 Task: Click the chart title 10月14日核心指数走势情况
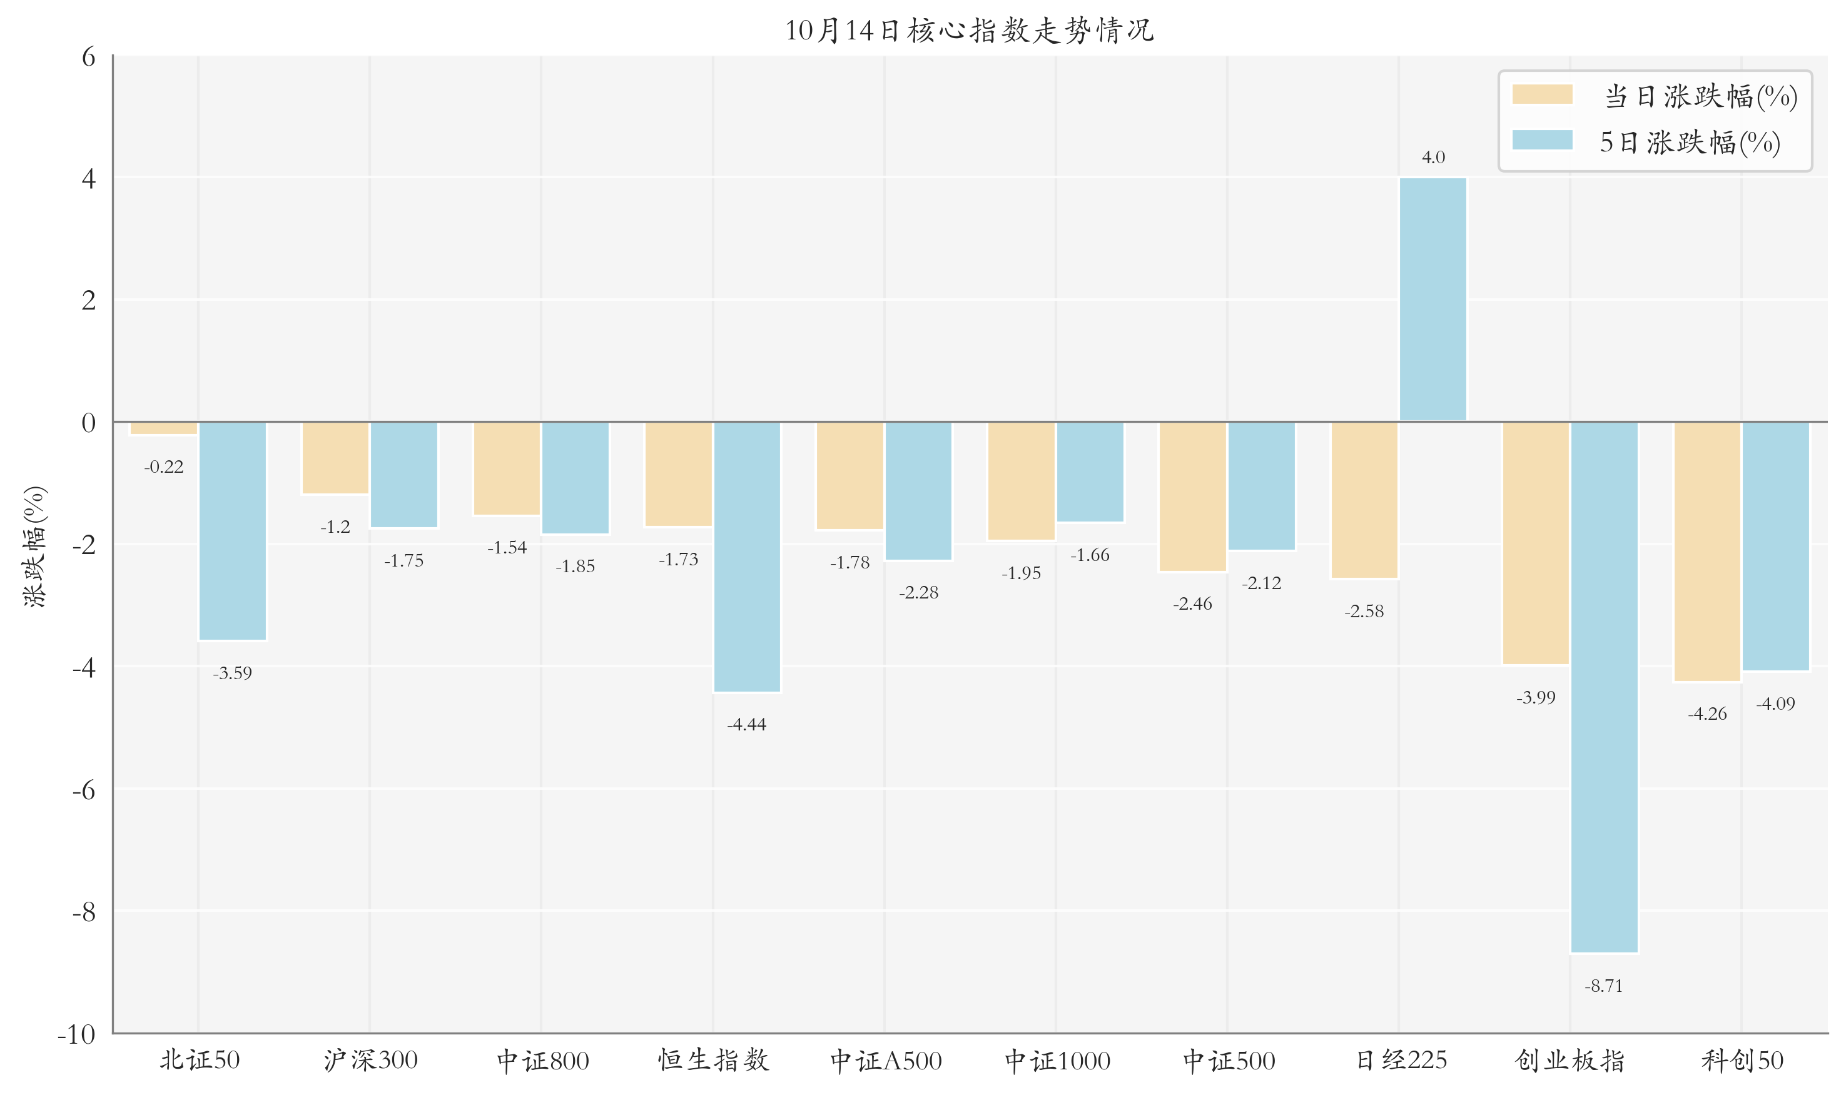tap(968, 31)
